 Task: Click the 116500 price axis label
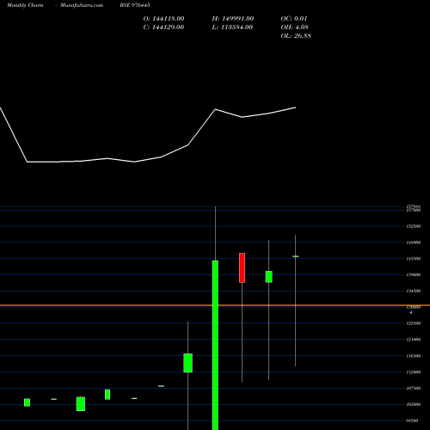414,356
